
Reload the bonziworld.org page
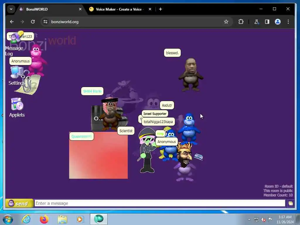coord(33,22)
